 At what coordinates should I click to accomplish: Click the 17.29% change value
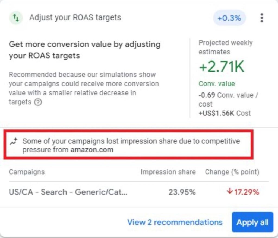point(247,192)
